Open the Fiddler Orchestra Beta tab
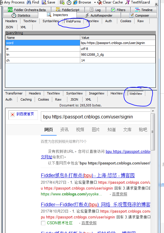Image resolution: width=164 pixels, height=233 pixels. (x=27, y=10)
